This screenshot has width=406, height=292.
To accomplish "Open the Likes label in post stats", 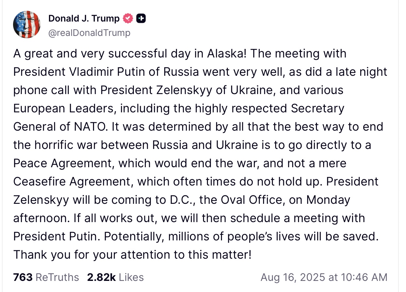I will pyautogui.click(x=131, y=277).
